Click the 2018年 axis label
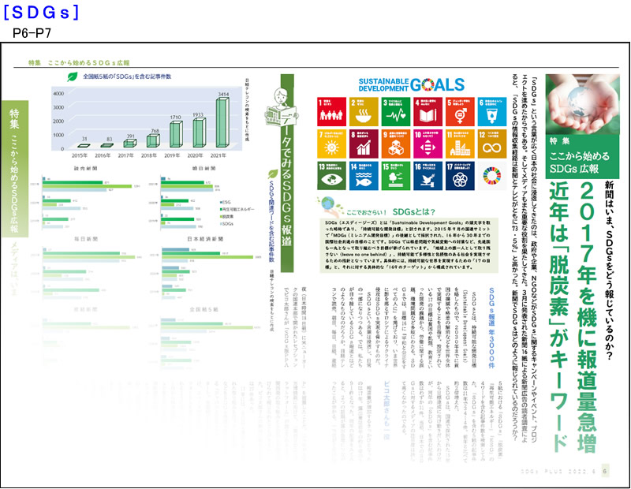This screenshot has width=631, height=489. click(148, 155)
